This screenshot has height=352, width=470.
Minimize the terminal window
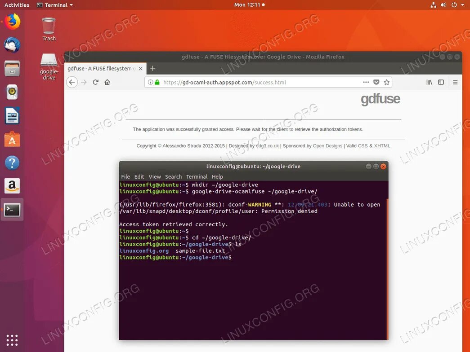[369, 167]
